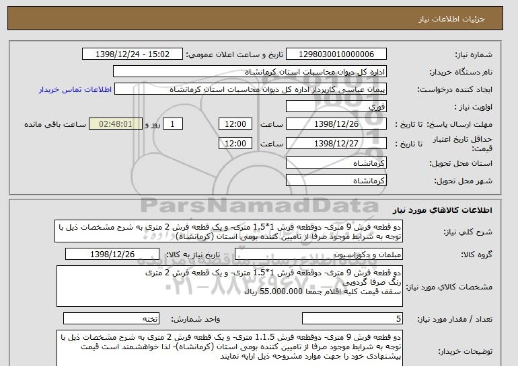Click the remaining time countdown 02:48:01
This screenshot has height=366, width=518.
pyautogui.click(x=116, y=124)
